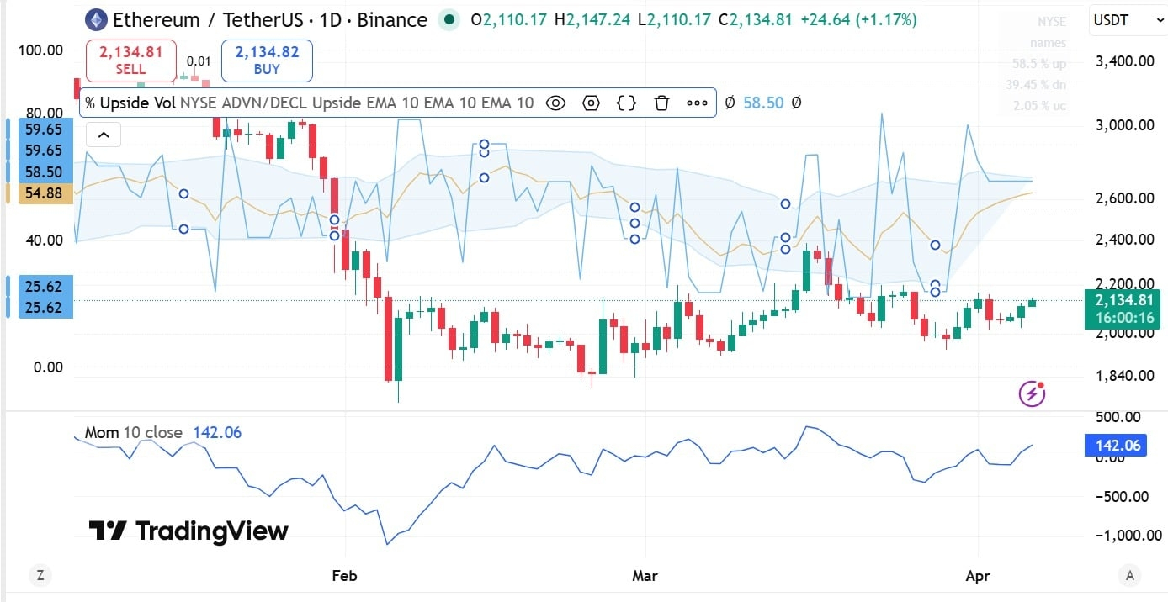This screenshot has height=602, width=1168.
Task: Expand the Z options in bottom left
Action: 40,575
